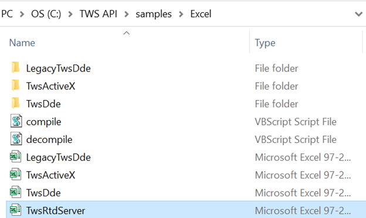Select the LegacyTwsDde folder icon
The image size is (366, 218).
click(x=16, y=67)
